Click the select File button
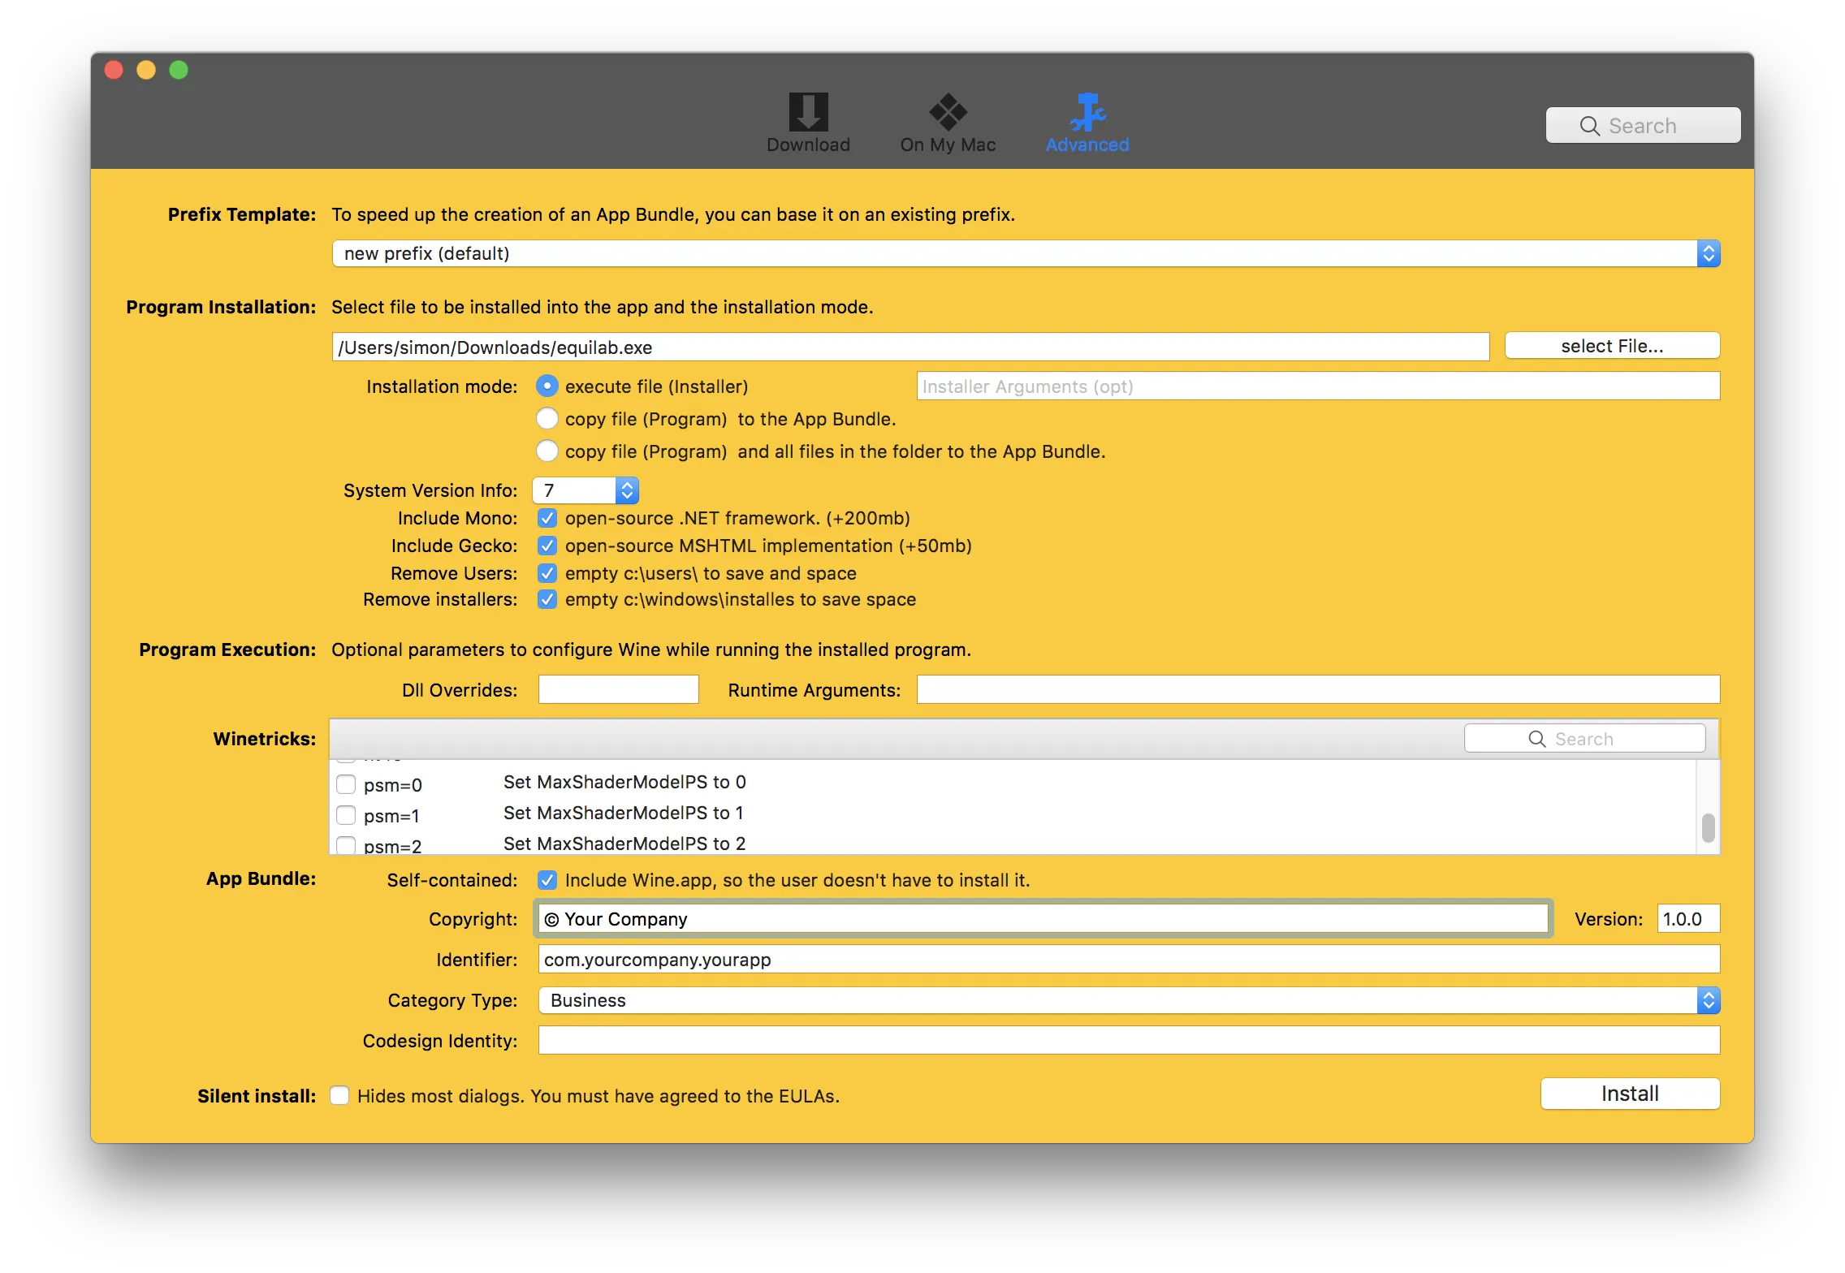 tap(1610, 345)
